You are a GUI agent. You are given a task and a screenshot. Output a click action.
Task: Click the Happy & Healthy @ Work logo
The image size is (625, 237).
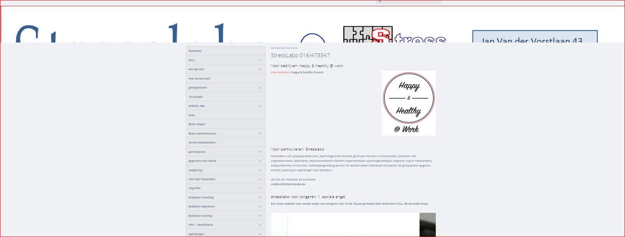(408, 103)
